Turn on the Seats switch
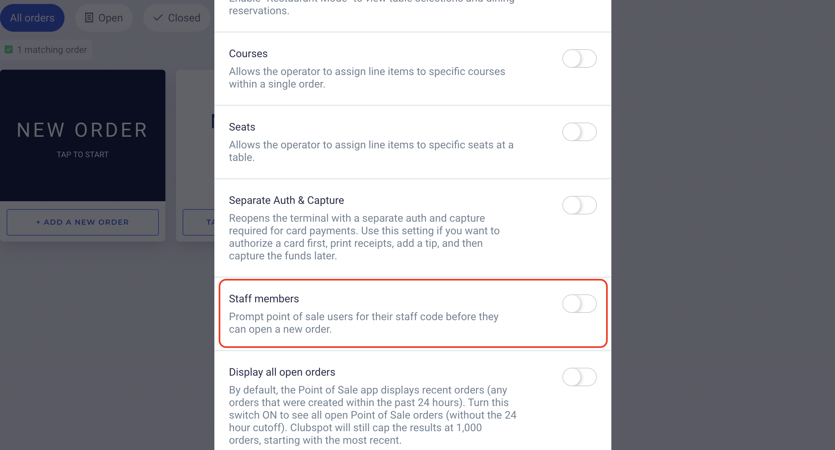 coord(579,132)
